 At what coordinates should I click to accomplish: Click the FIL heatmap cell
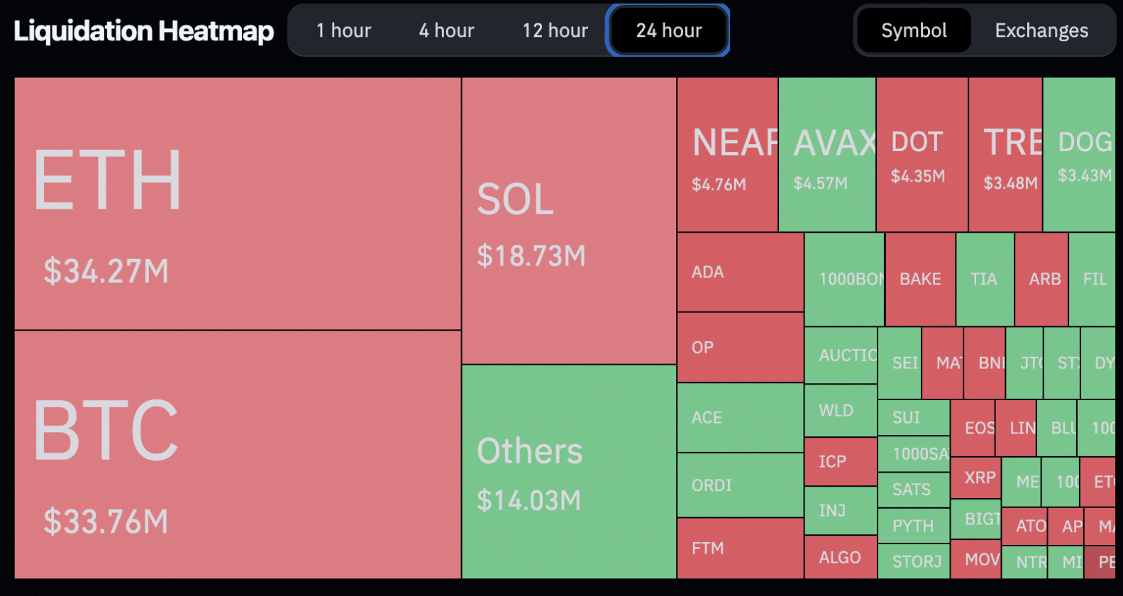(1092, 280)
